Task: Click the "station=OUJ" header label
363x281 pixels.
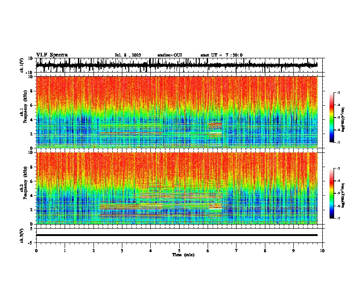Action: tap(170, 55)
